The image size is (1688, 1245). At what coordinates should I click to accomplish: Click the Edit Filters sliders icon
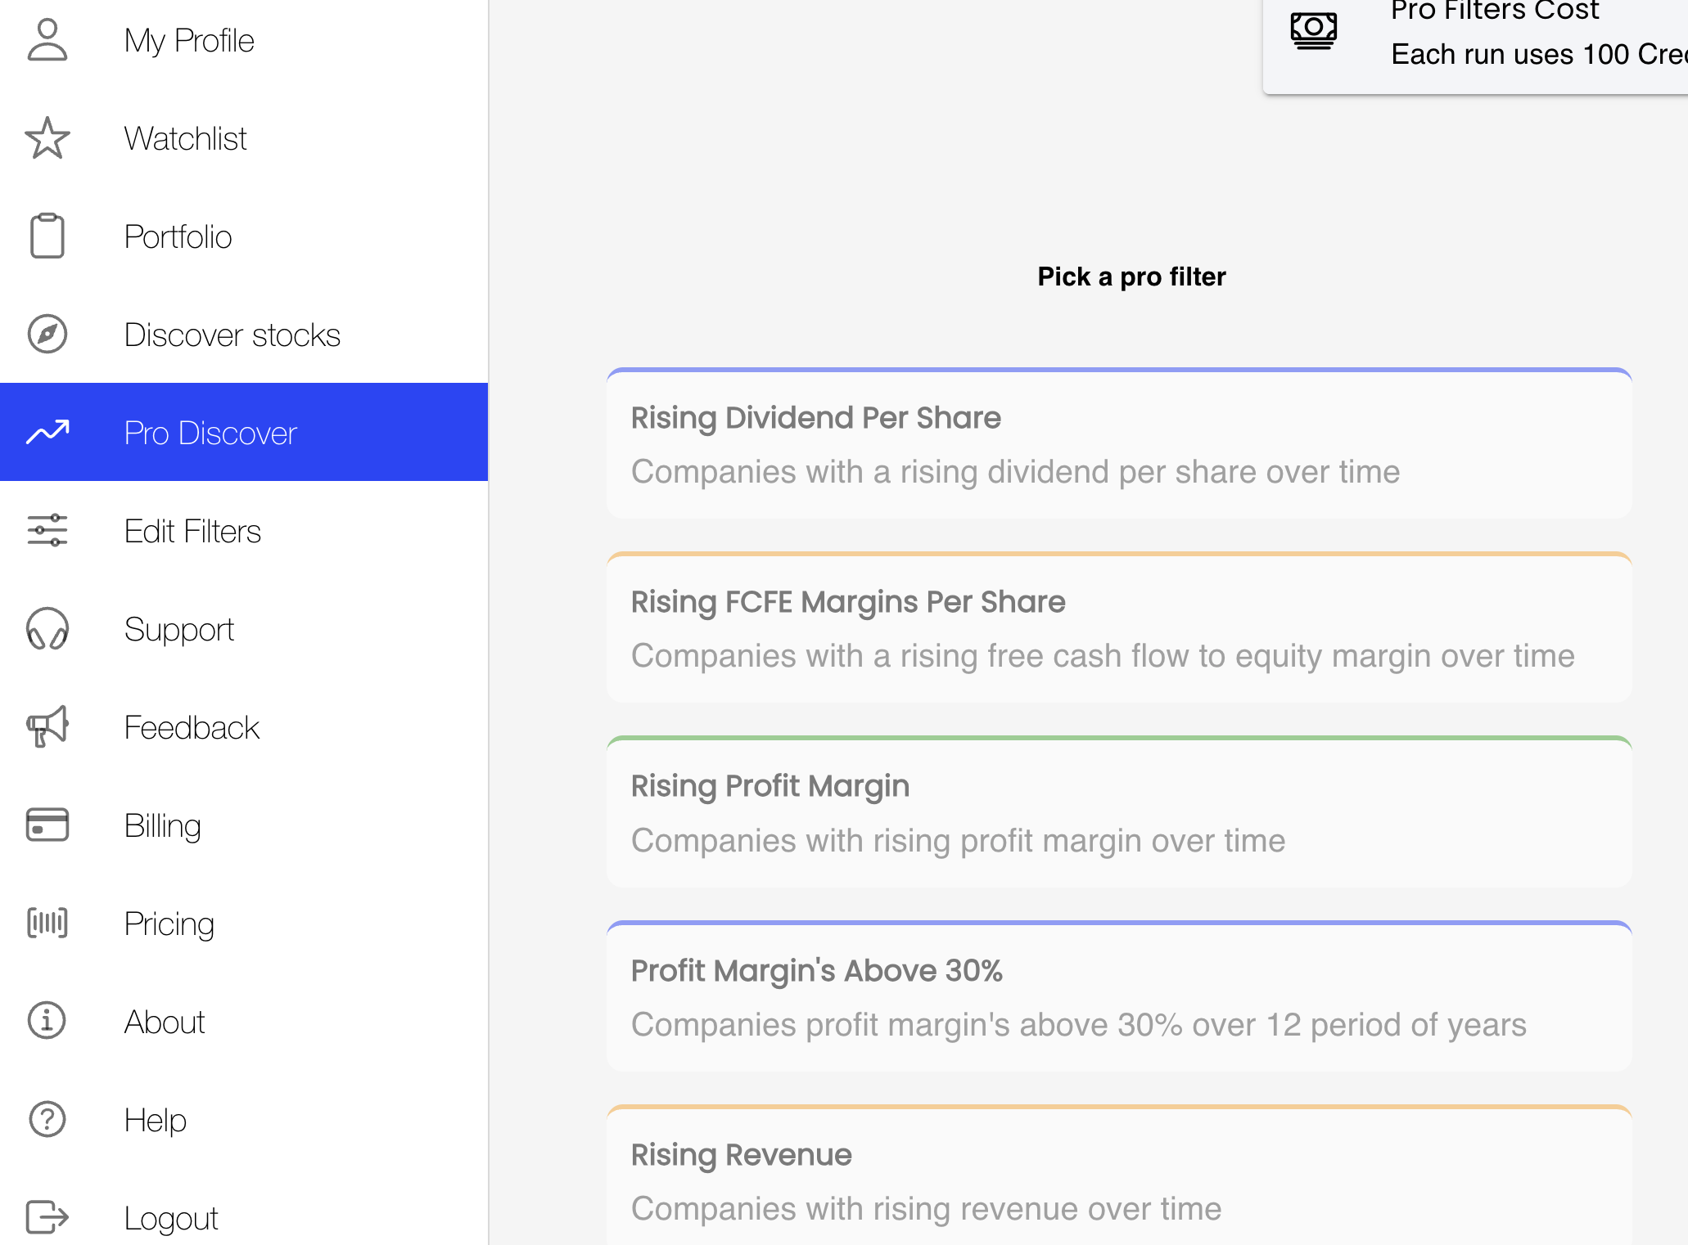tap(47, 531)
